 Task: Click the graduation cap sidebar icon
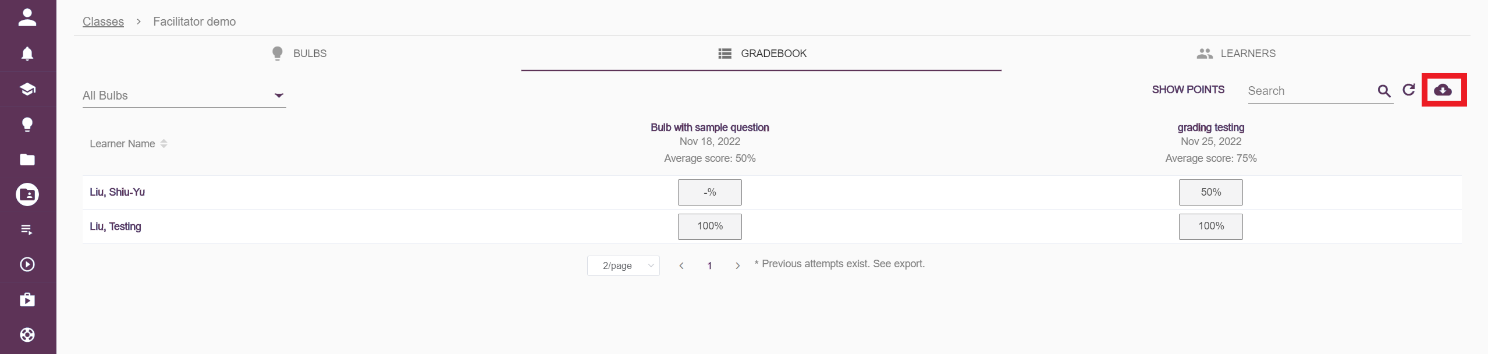tap(27, 89)
